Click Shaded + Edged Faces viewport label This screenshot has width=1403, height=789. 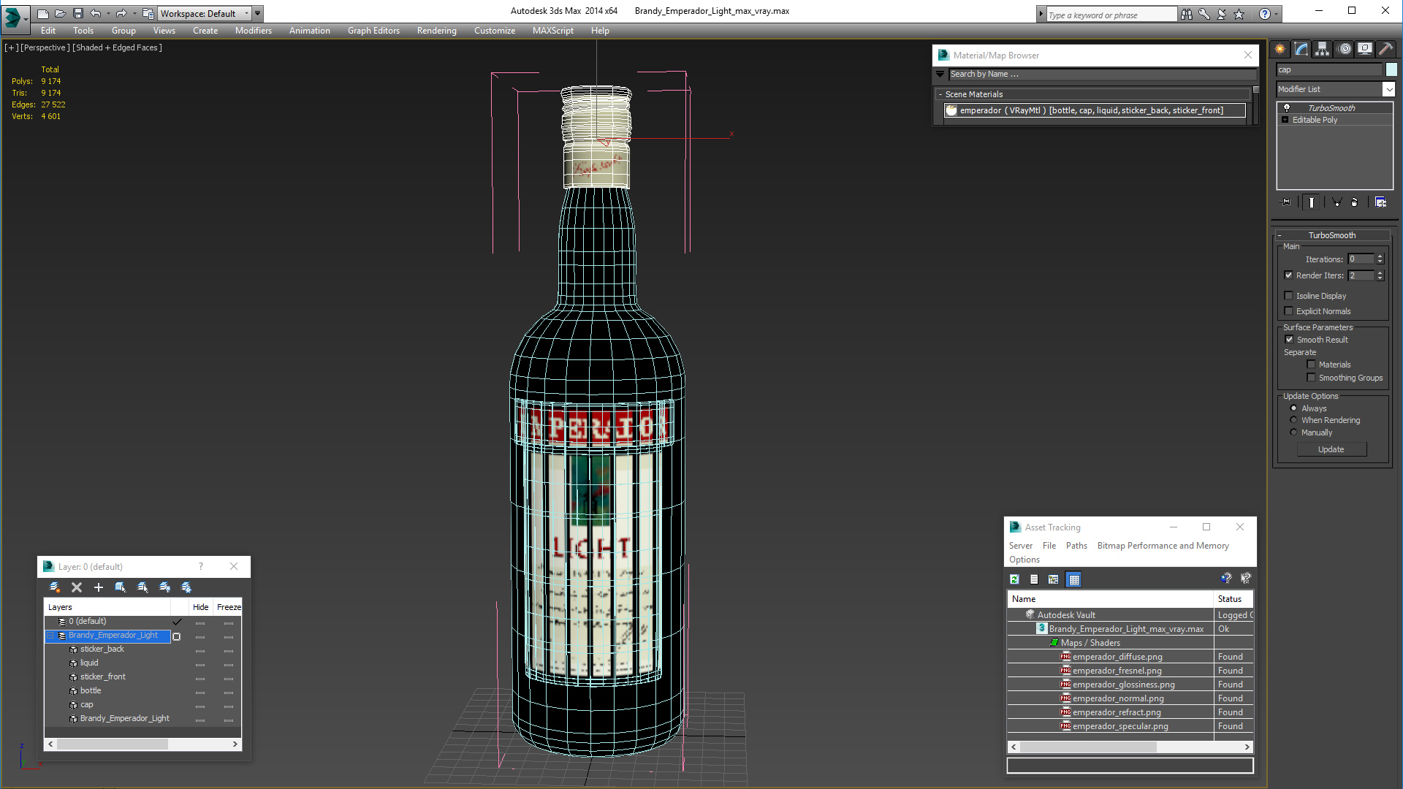pyautogui.click(x=117, y=47)
